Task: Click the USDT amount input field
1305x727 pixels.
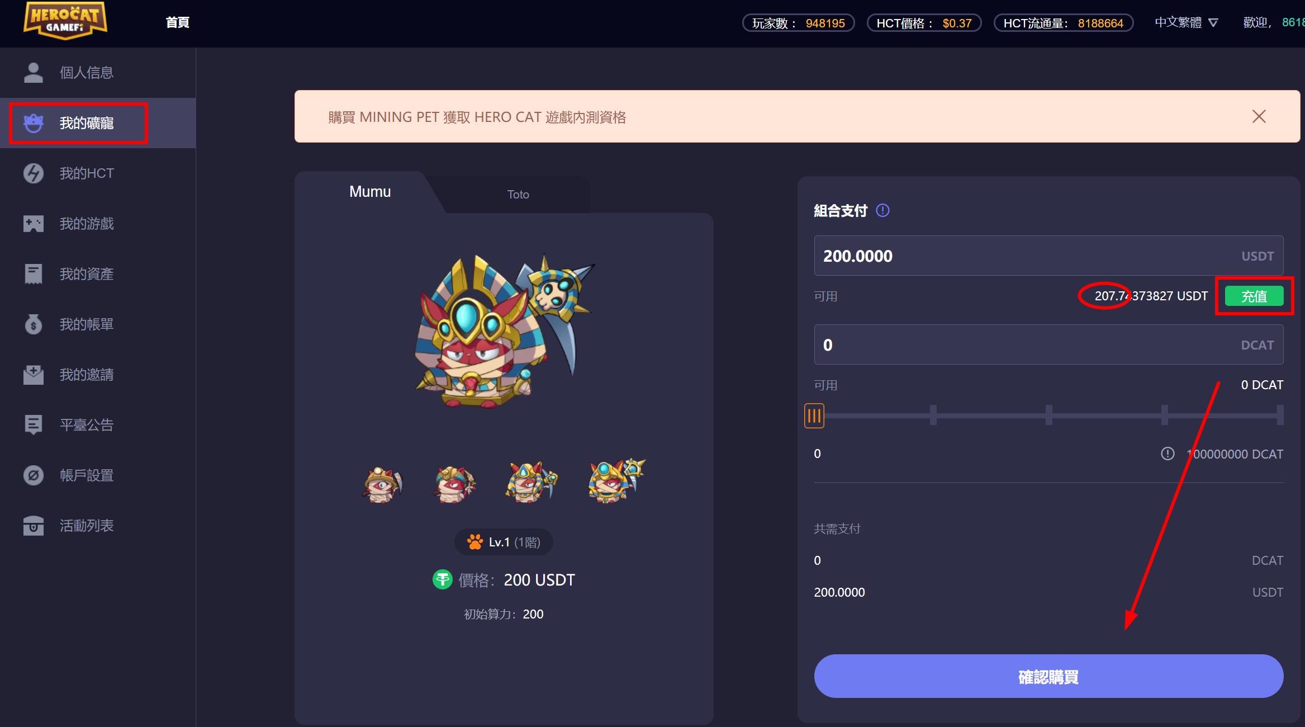Action: (x=1048, y=256)
